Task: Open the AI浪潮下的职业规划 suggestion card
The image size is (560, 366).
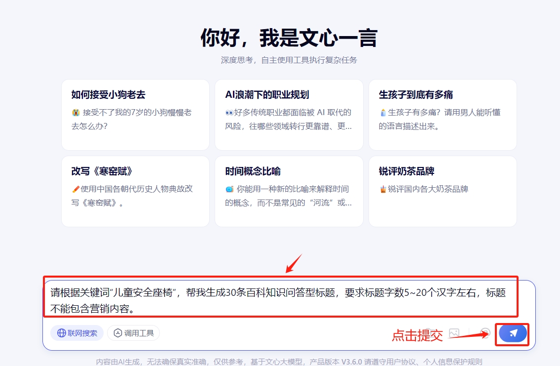Action: (x=289, y=115)
